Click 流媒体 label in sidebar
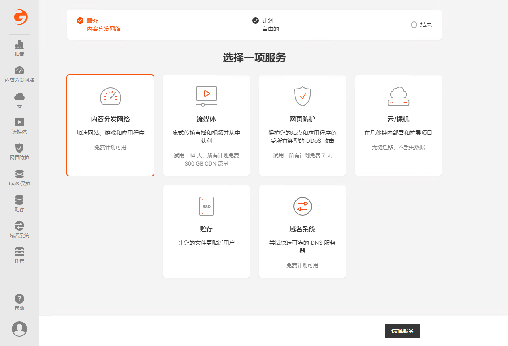This screenshot has height=346, width=508. click(x=19, y=132)
